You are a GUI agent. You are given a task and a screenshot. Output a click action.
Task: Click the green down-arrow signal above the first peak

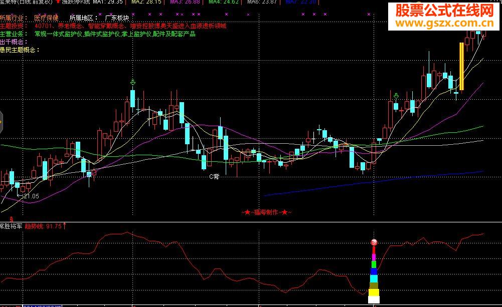coord(133,83)
